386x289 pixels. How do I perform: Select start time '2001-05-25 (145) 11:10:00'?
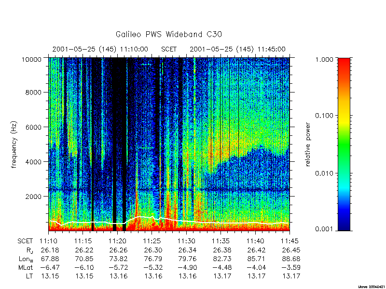[100, 50]
